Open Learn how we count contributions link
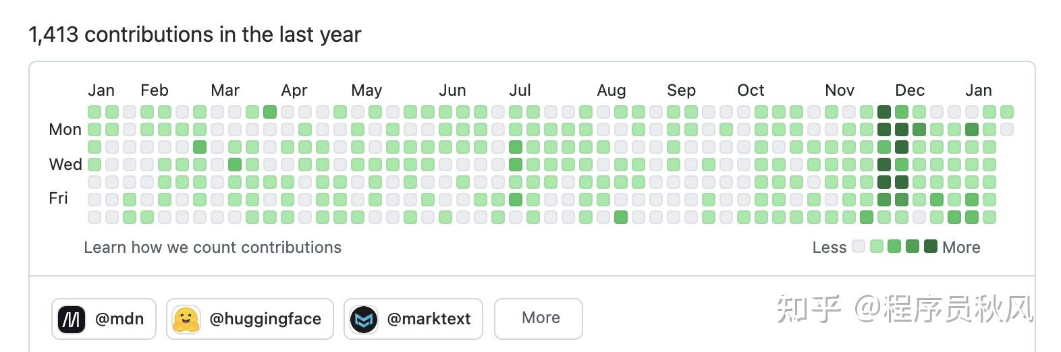 tap(213, 247)
